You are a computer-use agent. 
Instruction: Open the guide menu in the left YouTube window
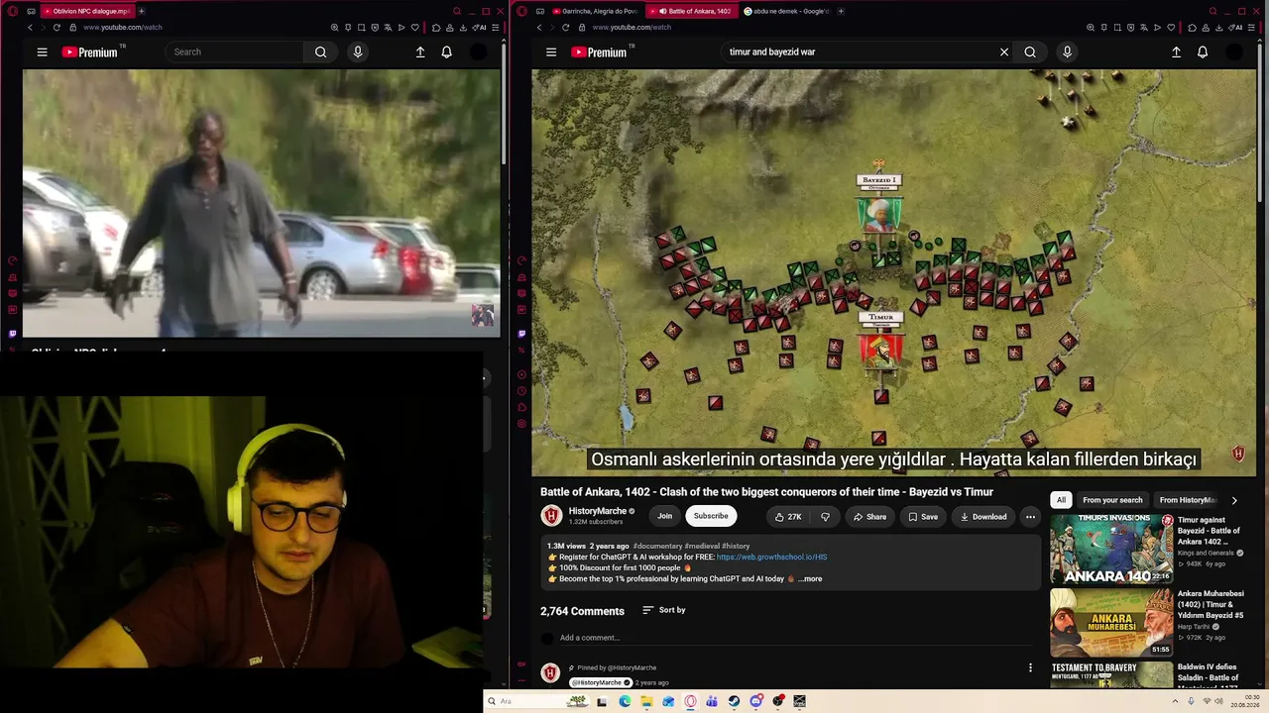[42, 52]
